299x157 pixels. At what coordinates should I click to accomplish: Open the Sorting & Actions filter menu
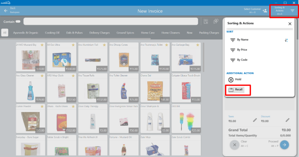click(292, 11)
